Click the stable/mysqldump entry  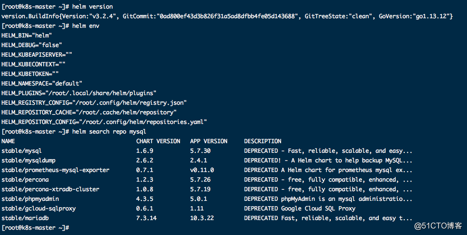(x=28, y=161)
